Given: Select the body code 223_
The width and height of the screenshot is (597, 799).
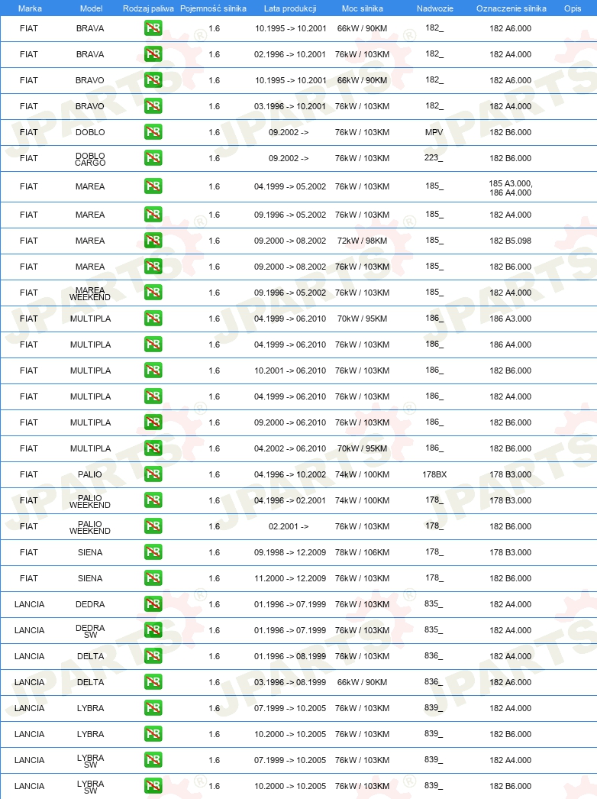Looking at the screenshot, I should click(x=434, y=158).
